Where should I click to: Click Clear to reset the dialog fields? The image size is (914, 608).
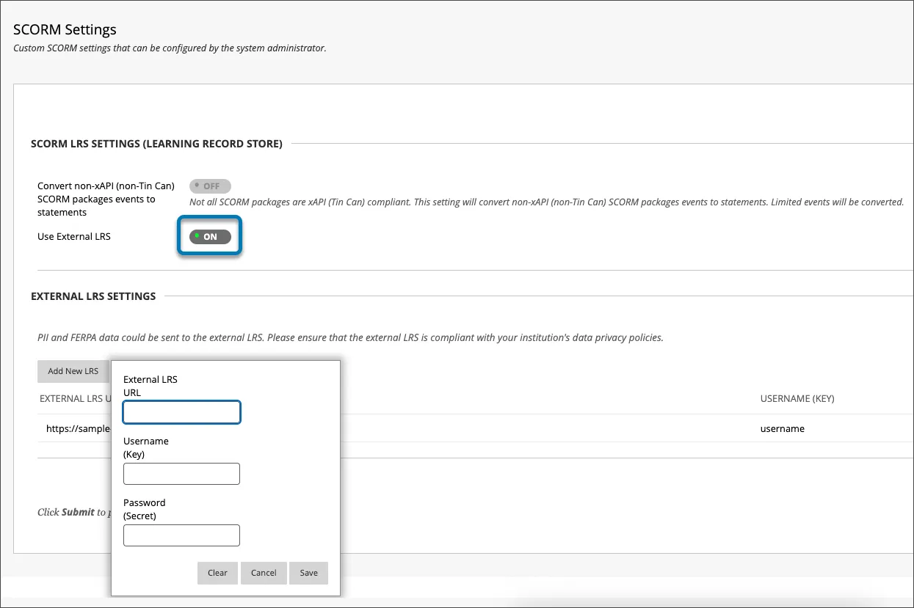point(217,573)
